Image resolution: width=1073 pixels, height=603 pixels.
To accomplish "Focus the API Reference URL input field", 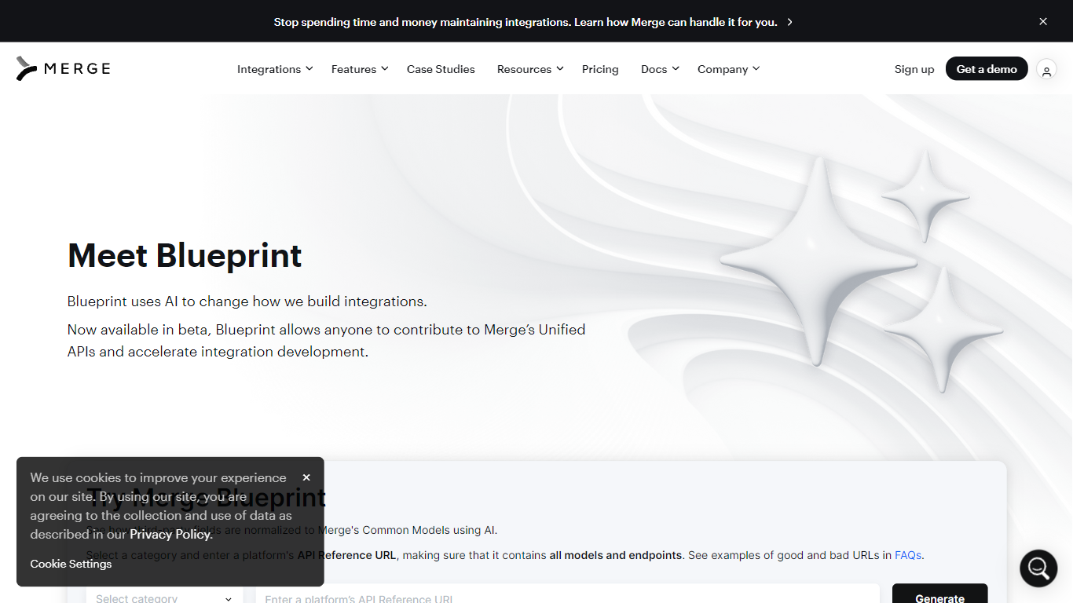I will pyautogui.click(x=567, y=595).
